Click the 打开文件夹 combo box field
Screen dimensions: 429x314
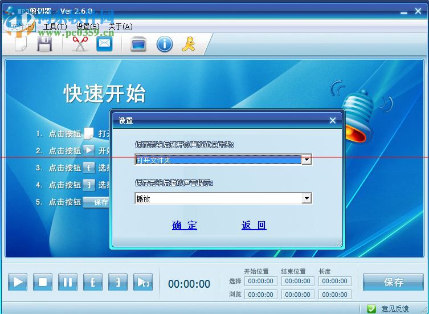[223, 160]
